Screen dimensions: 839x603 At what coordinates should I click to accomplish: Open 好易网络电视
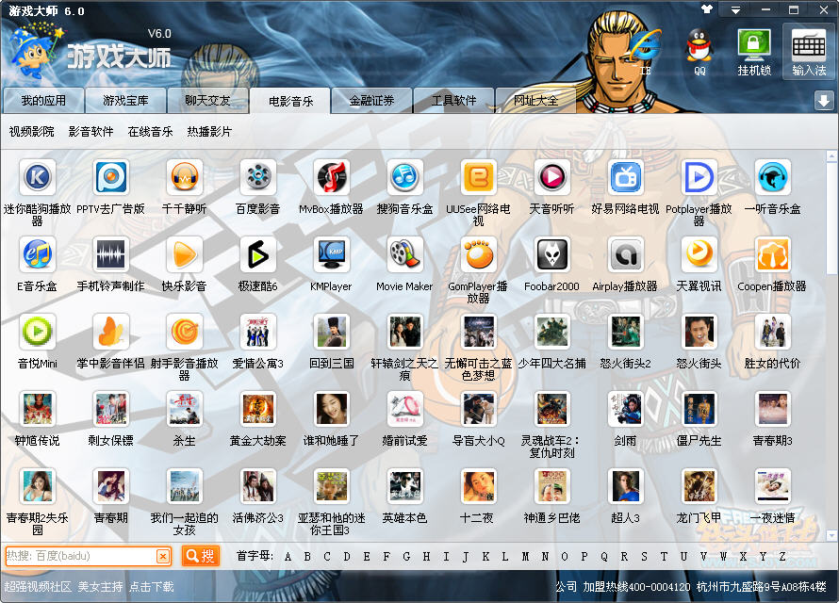625,177
